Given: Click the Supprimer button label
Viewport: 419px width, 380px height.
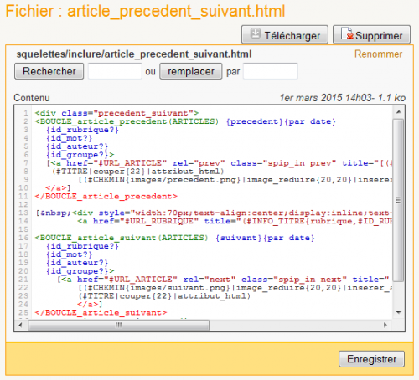Looking at the screenshot, I should coord(379,36).
